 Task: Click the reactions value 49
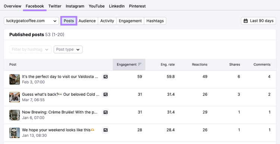205,77
